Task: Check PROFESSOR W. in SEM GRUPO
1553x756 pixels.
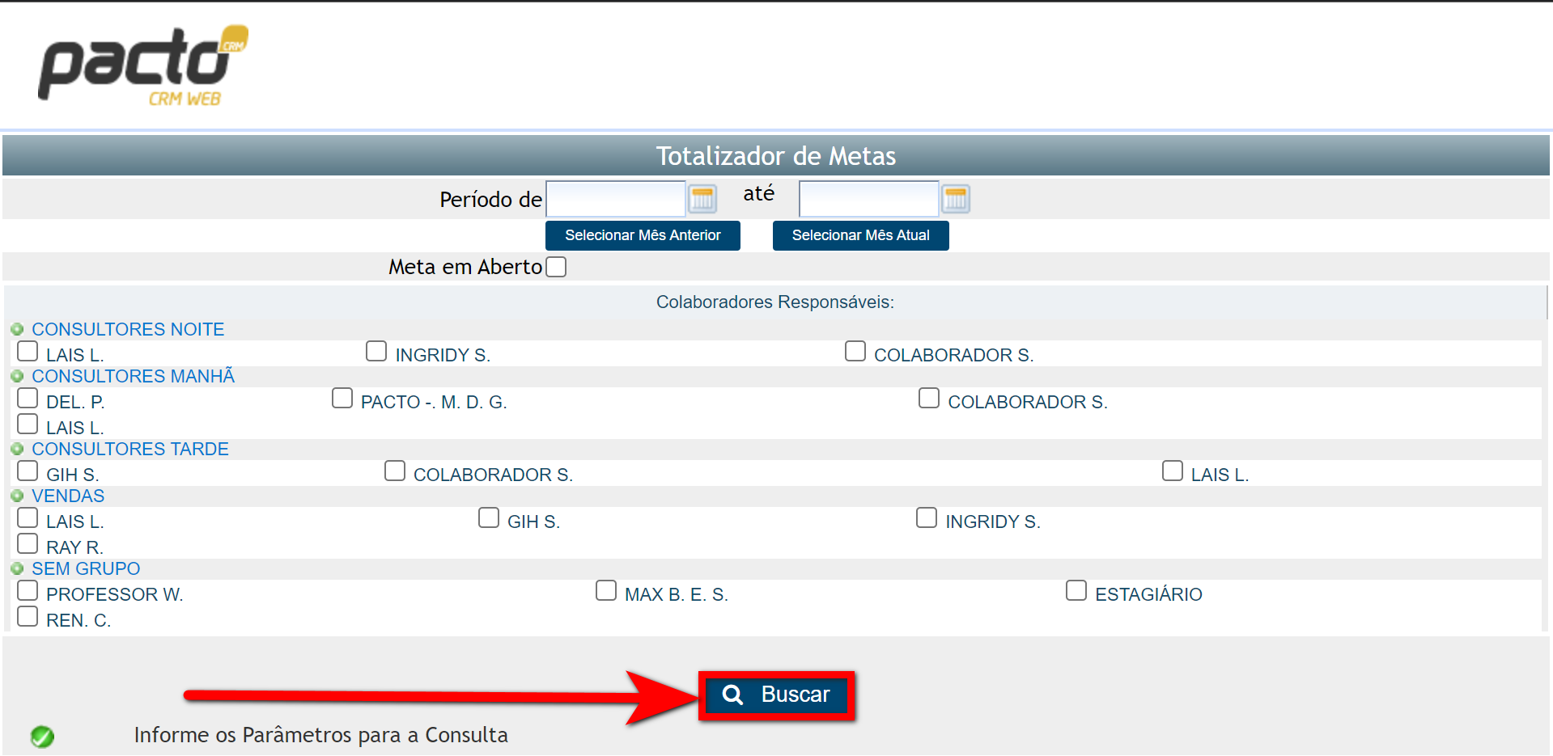Action: [x=27, y=590]
